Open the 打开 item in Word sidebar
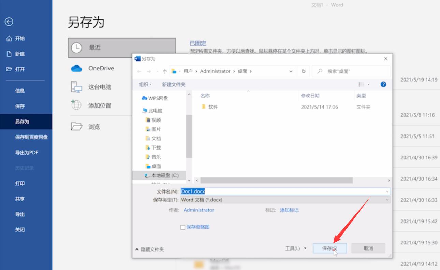 point(16,69)
